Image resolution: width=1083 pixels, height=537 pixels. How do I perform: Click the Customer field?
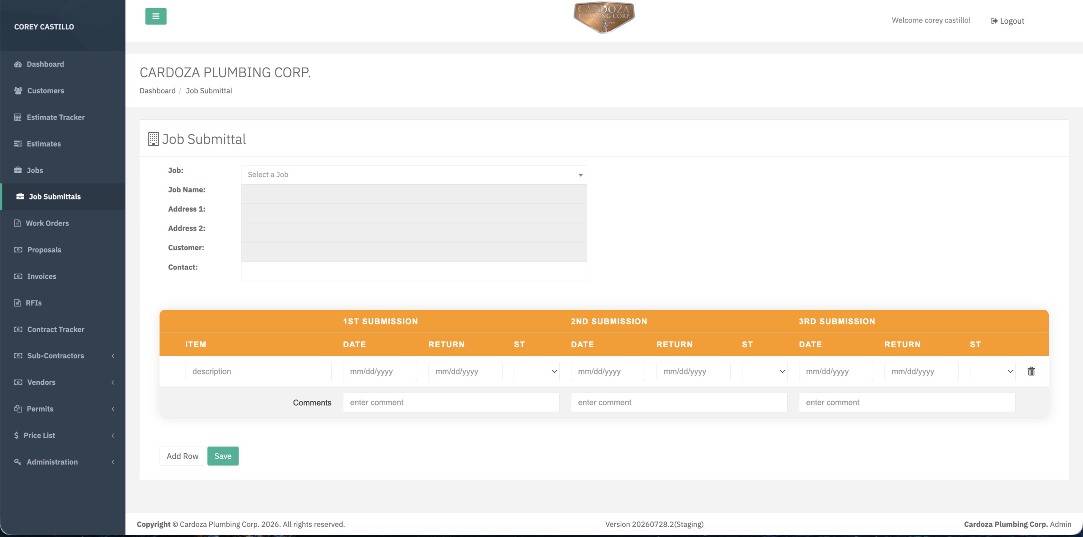(414, 252)
